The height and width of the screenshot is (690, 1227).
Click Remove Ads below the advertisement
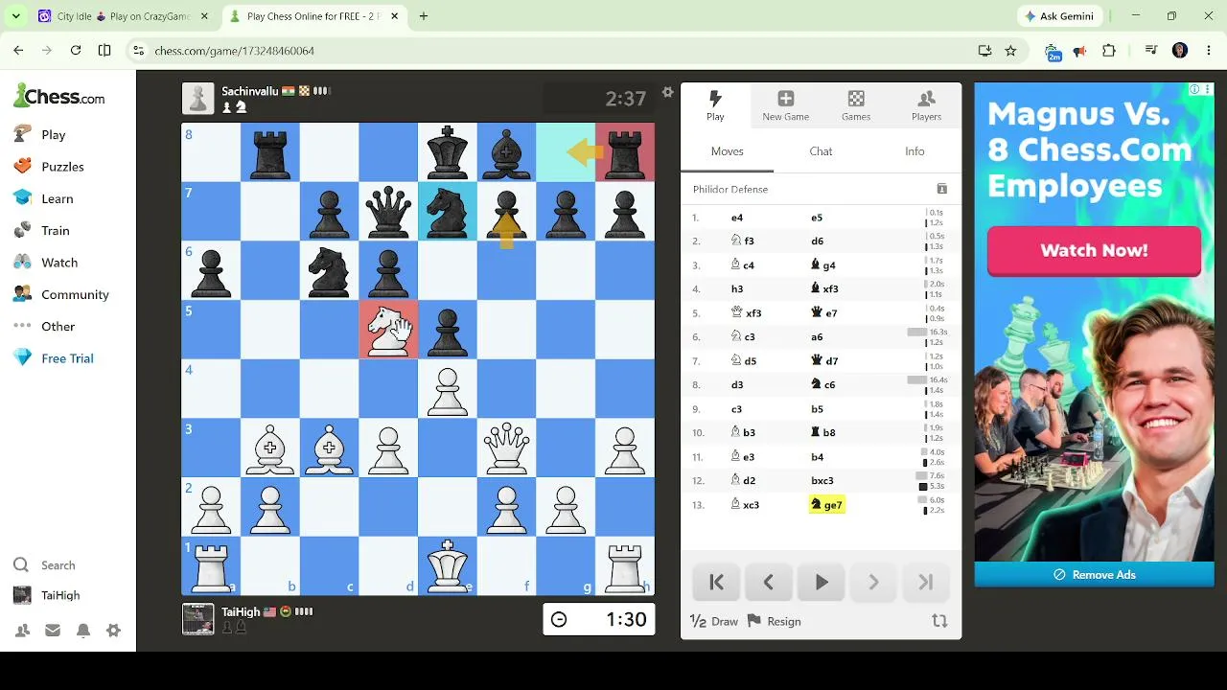coord(1094,575)
